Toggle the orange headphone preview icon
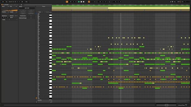The image size is (191, 107). pyautogui.click(x=36, y=98)
